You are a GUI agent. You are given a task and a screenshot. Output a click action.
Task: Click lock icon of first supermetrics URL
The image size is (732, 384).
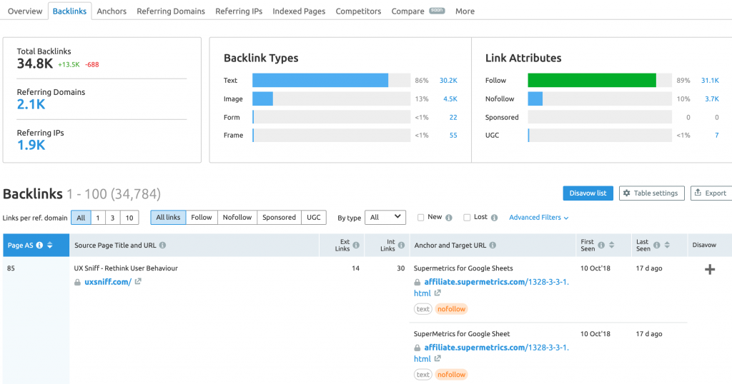pyautogui.click(x=417, y=283)
